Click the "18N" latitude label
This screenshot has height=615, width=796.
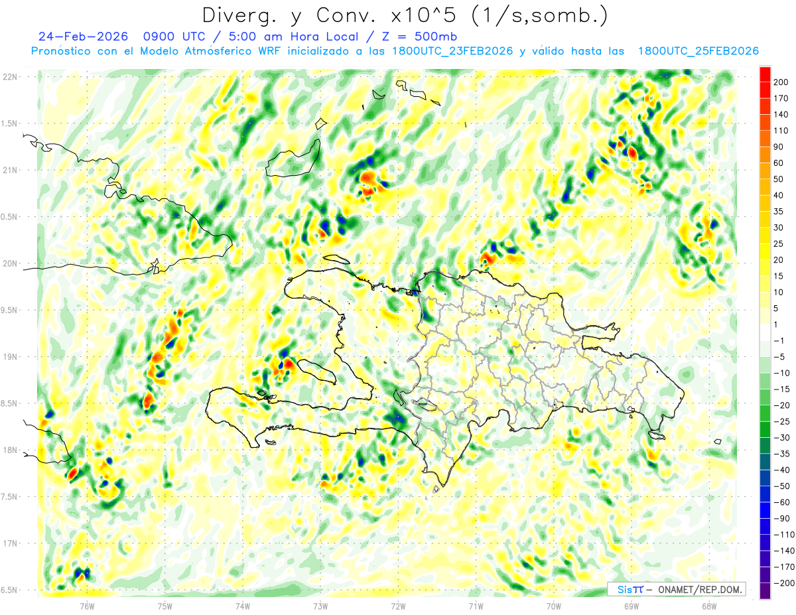tap(10, 450)
